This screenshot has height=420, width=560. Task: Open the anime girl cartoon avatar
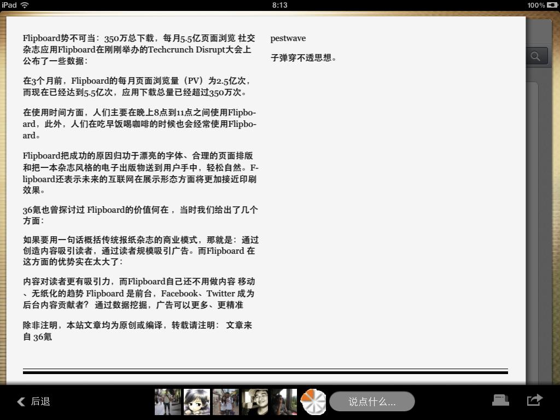pos(197,402)
